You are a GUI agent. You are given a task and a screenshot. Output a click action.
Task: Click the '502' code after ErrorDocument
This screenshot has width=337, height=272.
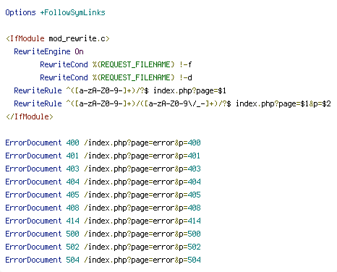pos(72,247)
